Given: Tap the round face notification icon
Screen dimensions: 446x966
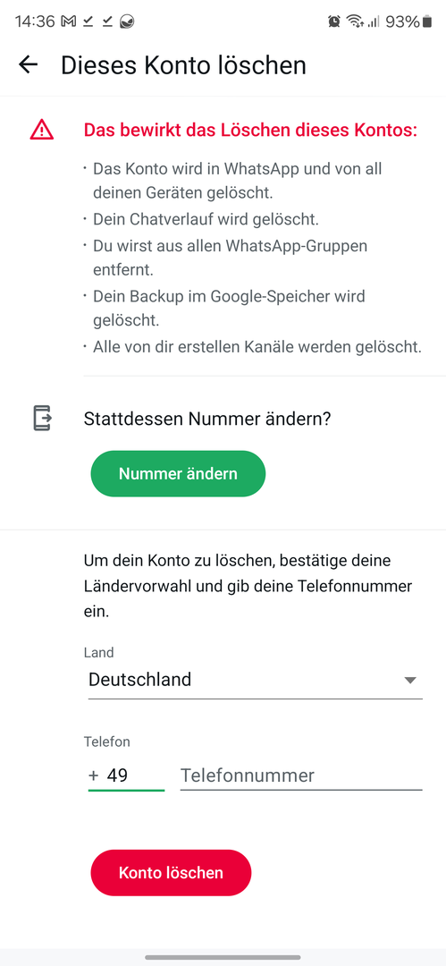Looking at the screenshot, I should [127, 22].
